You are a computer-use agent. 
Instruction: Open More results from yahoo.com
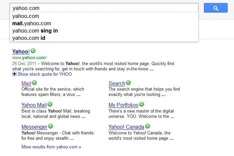coord(51,147)
